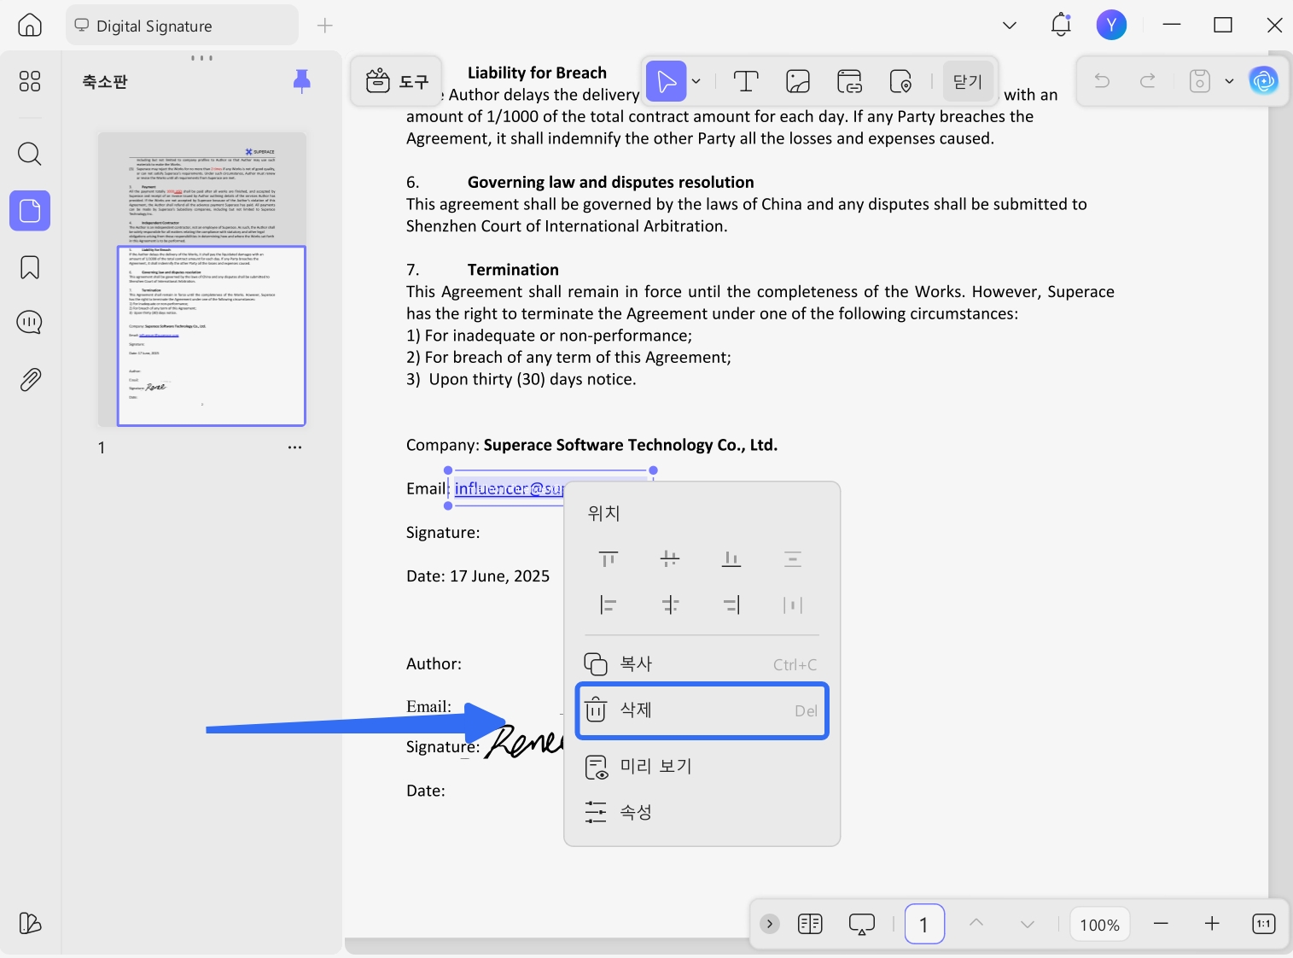Open the account avatar Y
Viewport: 1293px width, 958px height.
pyautogui.click(x=1111, y=25)
